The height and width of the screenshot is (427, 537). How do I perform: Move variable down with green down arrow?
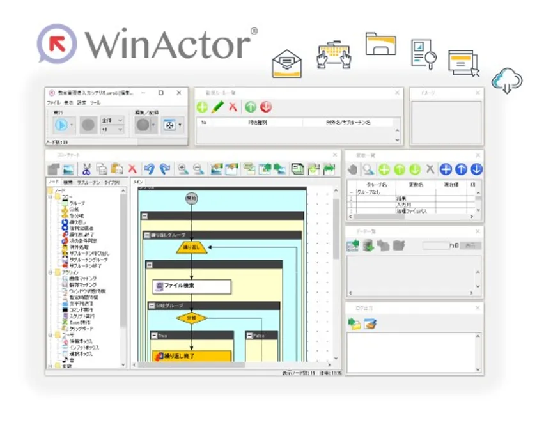click(415, 169)
